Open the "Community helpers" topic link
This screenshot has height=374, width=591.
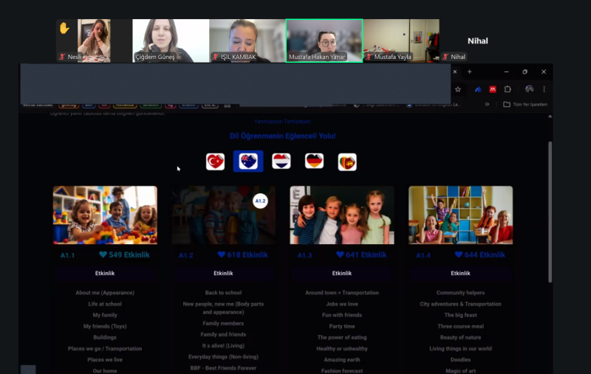[460, 293]
